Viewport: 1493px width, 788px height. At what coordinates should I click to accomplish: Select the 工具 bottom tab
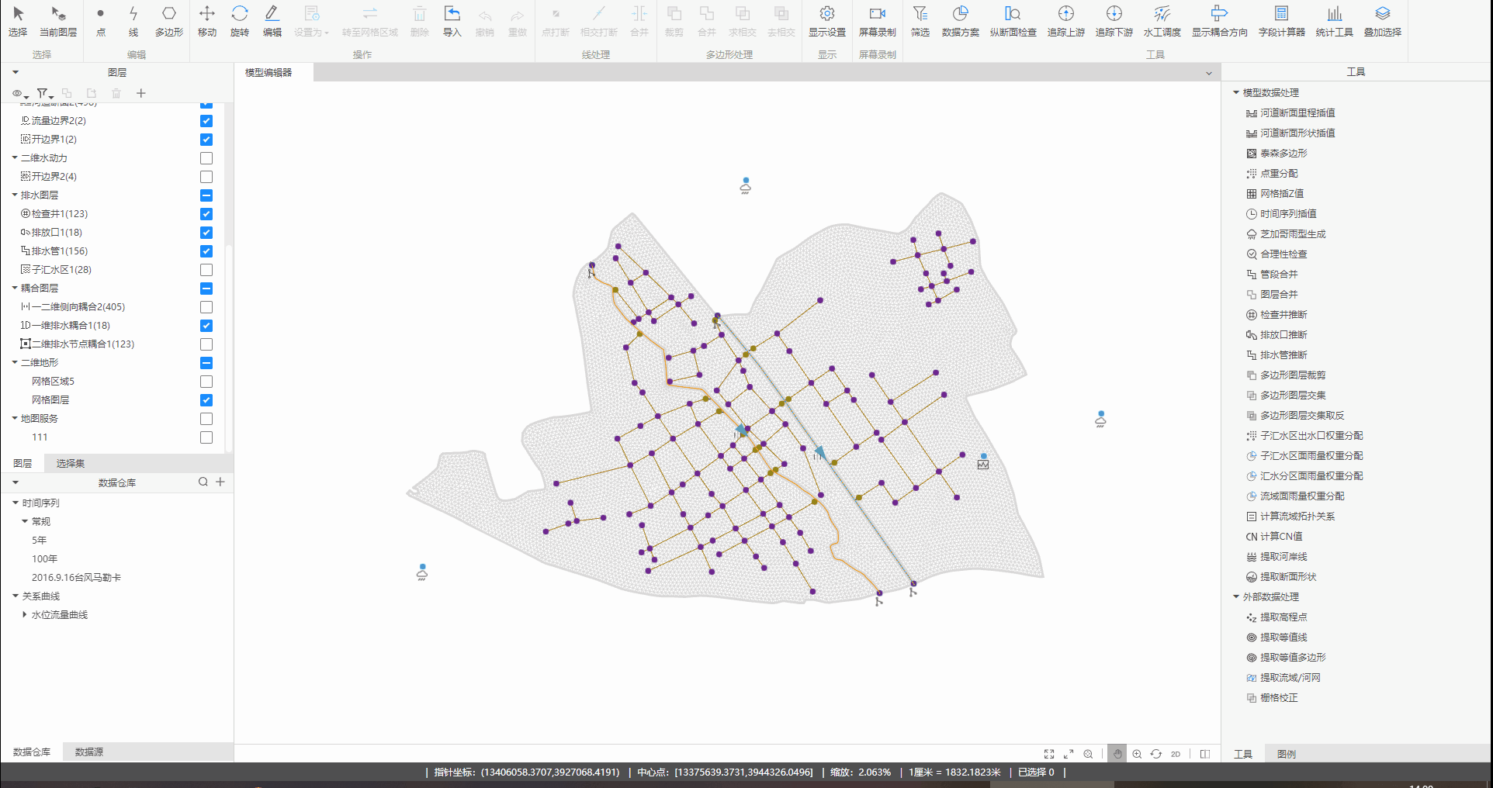click(1242, 754)
